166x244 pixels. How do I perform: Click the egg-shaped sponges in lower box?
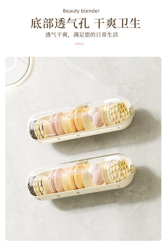coord(96,174)
